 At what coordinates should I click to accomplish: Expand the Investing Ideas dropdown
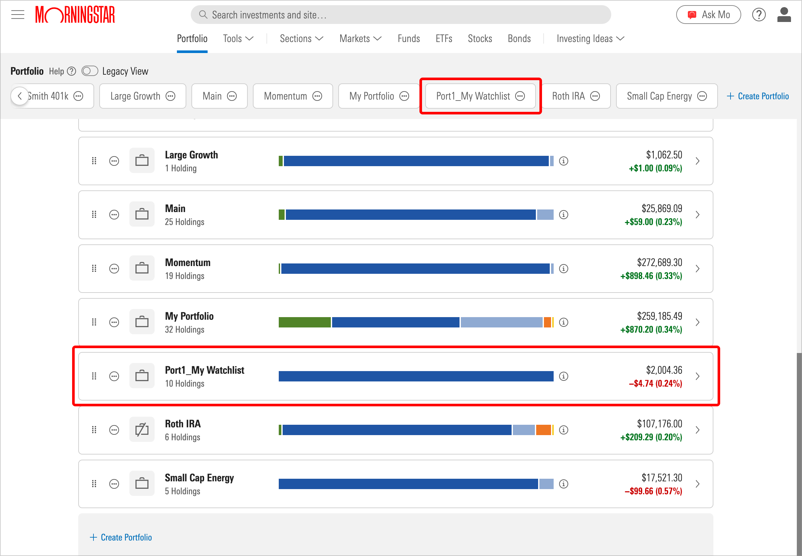(590, 38)
